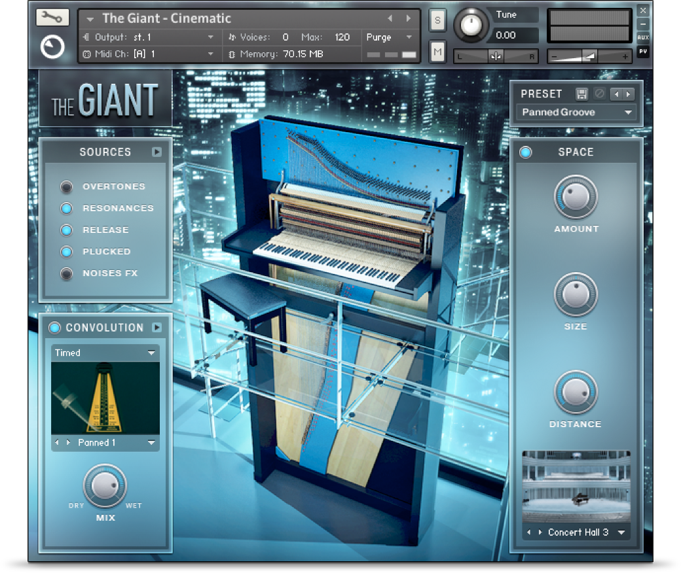
Task: Toggle the AUX sends button
Action: [643, 37]
